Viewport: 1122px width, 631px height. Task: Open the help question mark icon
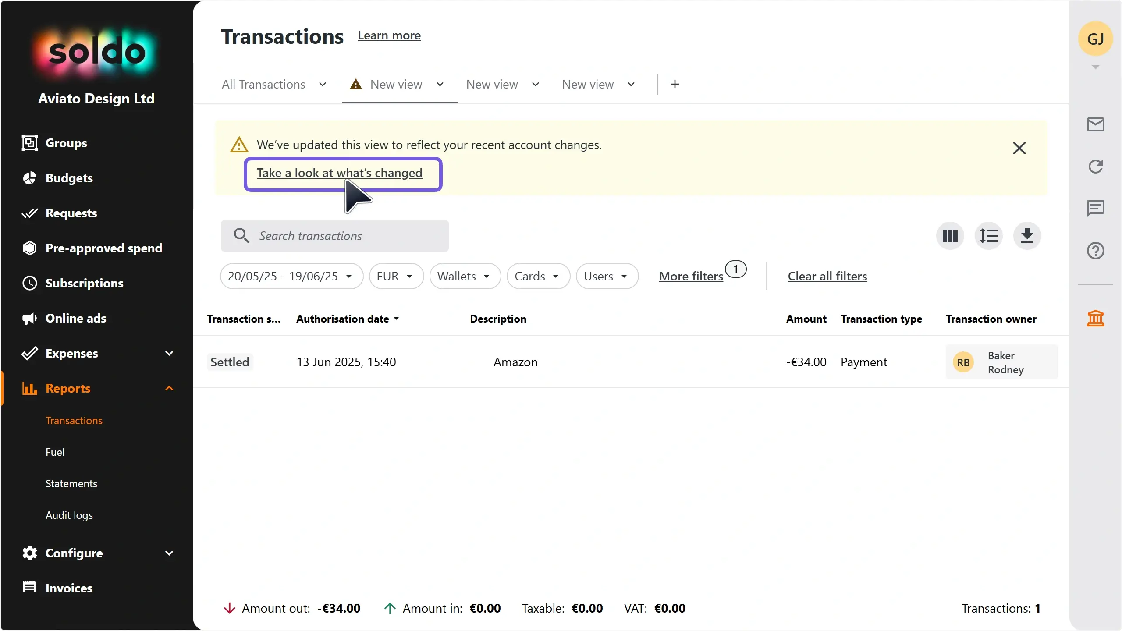click(1095, 251)
